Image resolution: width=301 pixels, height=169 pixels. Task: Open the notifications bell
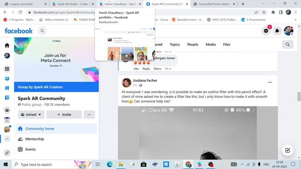tap(277, 31)
